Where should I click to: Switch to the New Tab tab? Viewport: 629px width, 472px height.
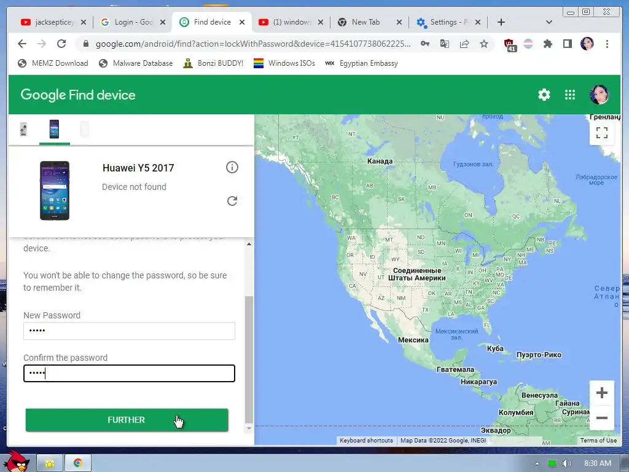tap(369, 22)
